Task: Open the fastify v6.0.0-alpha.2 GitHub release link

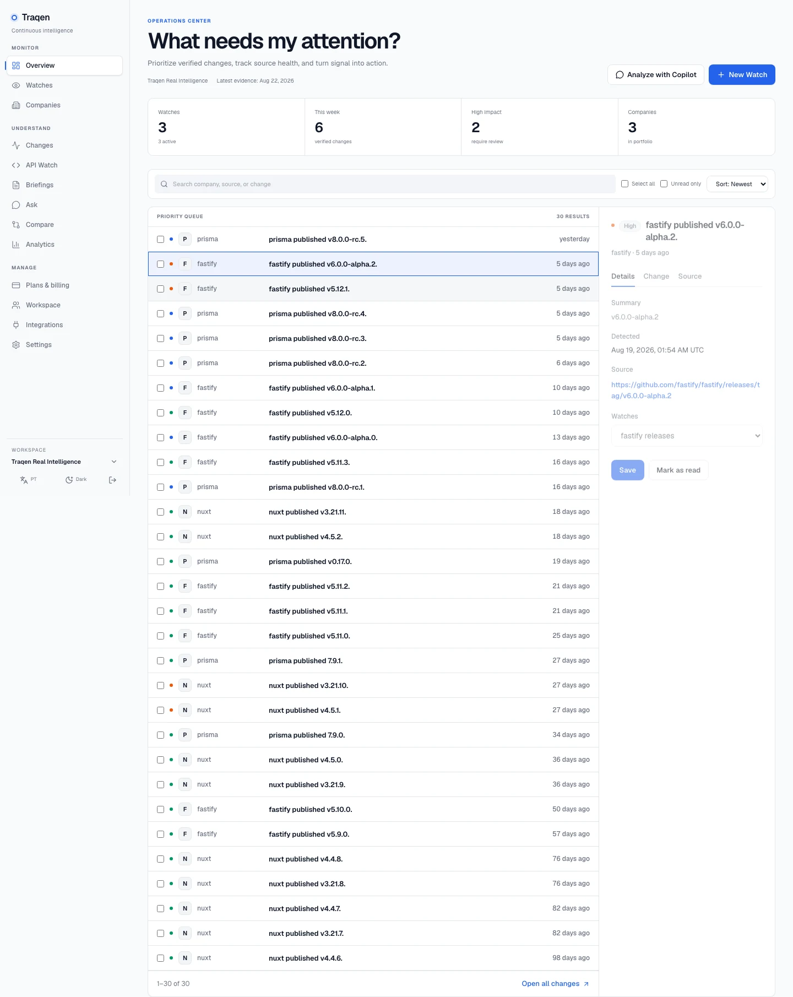Action: [686, 391]
